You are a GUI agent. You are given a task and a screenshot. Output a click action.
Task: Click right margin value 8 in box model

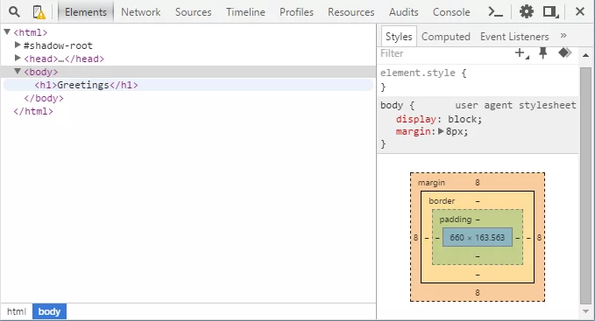click(539, 237)
